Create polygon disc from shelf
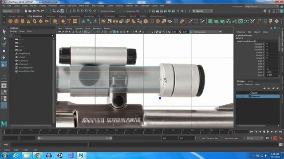284x159 pixels. tap(47, 22)
